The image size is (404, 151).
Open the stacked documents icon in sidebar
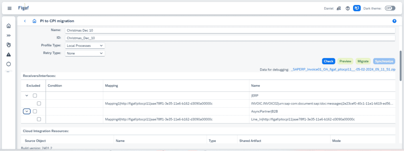click(9, 45)
